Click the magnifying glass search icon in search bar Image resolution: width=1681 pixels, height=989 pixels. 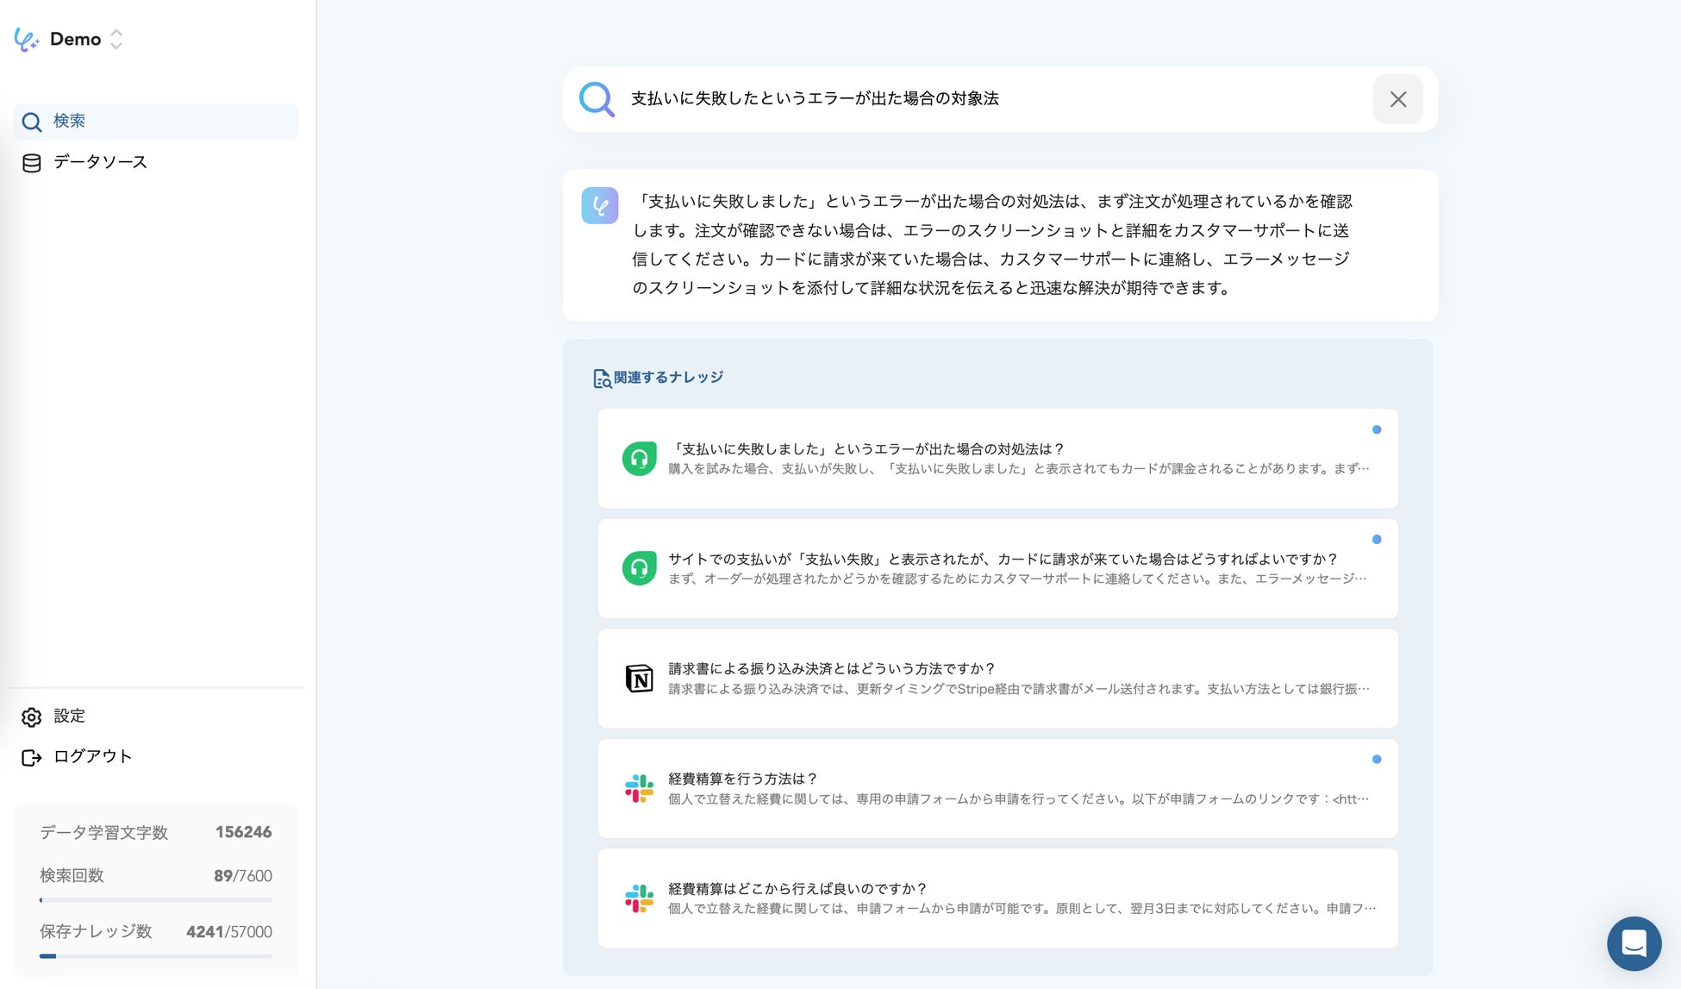click(x=596, y=99)
